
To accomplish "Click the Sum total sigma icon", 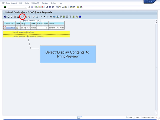I will [73, 17].
